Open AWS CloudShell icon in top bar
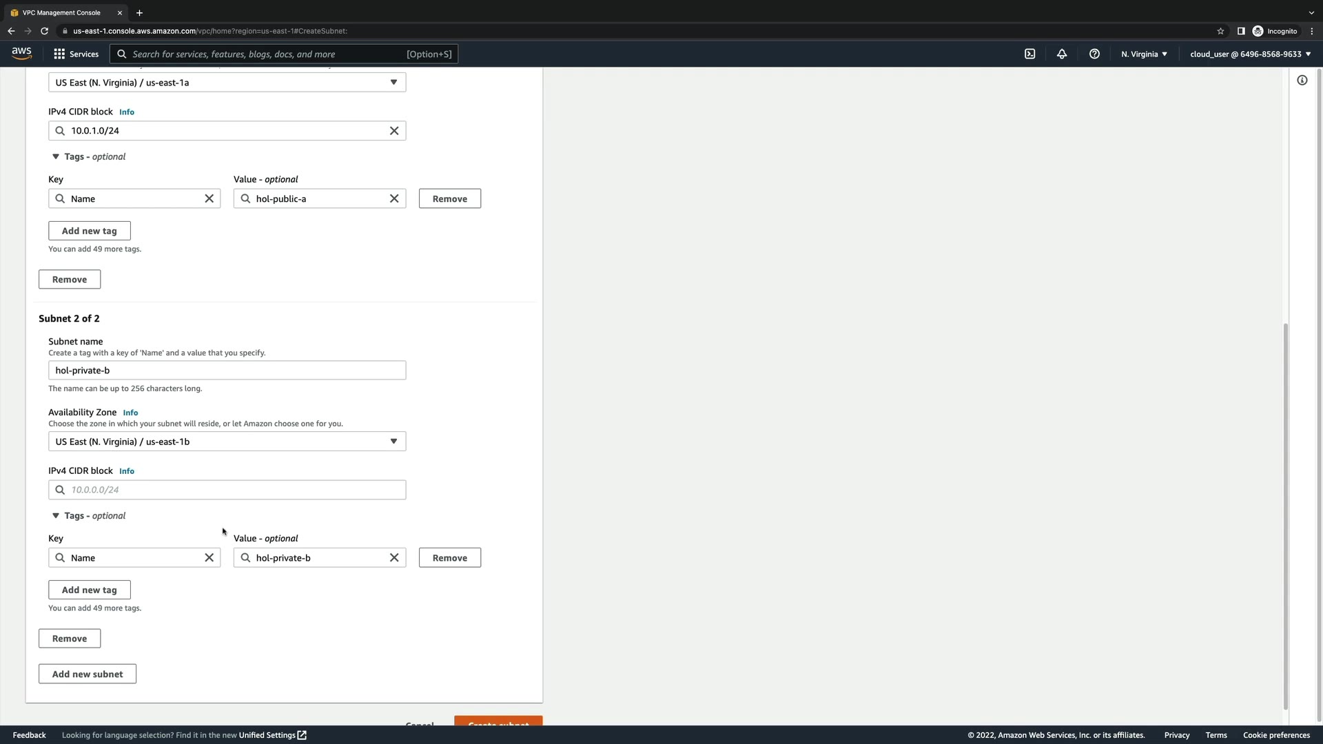This screenshot has height=744, width=1323. coord(1029,54)
